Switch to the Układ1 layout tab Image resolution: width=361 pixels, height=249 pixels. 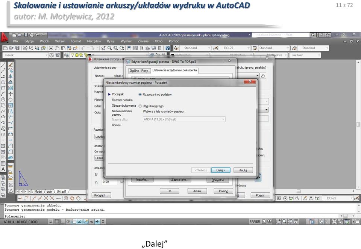pyautogui.click(x=61, y=191)
